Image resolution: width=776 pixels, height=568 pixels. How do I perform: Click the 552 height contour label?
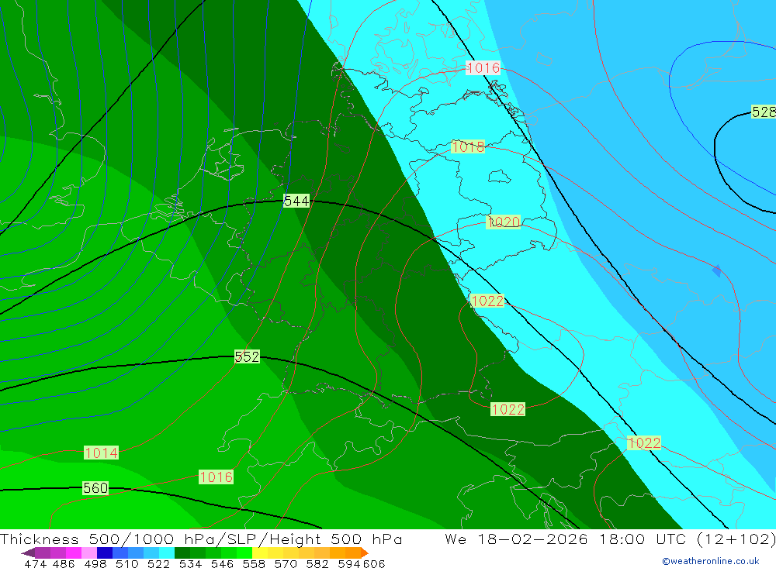coord(247,356)
